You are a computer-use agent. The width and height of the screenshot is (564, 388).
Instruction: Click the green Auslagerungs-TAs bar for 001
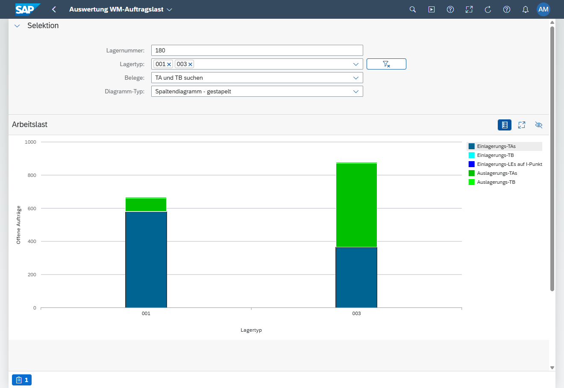point(146,205)
